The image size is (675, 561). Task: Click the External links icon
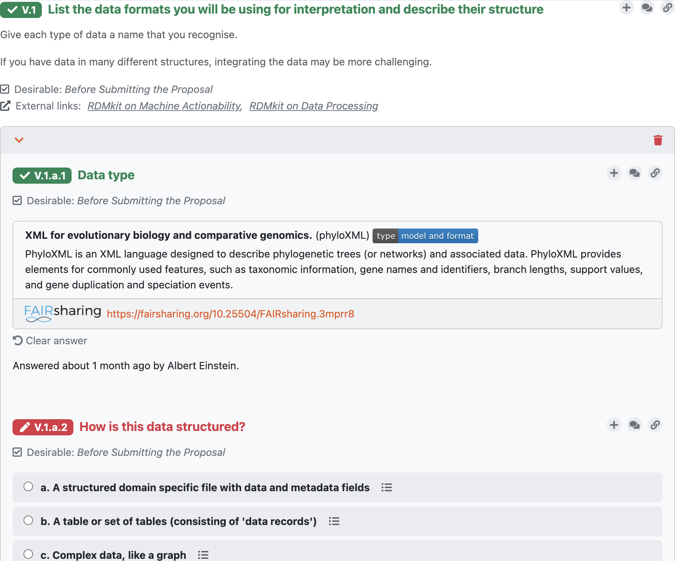coord(6,106)
